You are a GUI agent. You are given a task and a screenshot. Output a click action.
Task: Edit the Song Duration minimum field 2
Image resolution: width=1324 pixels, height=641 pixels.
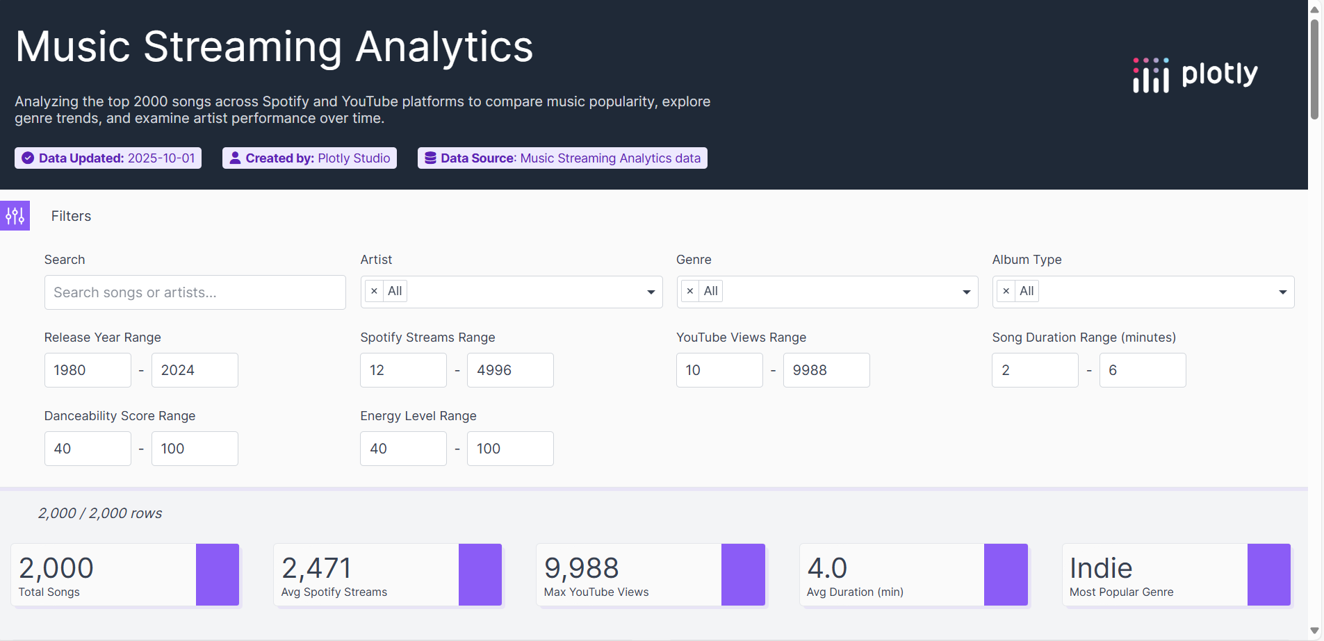tap(1035, 370)
